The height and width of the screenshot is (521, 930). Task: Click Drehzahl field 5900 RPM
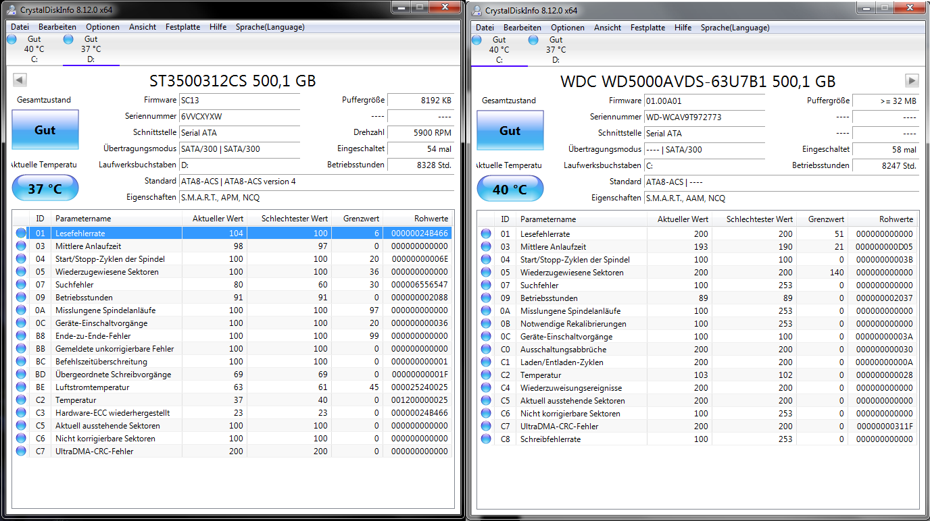(x=420, y=132)
